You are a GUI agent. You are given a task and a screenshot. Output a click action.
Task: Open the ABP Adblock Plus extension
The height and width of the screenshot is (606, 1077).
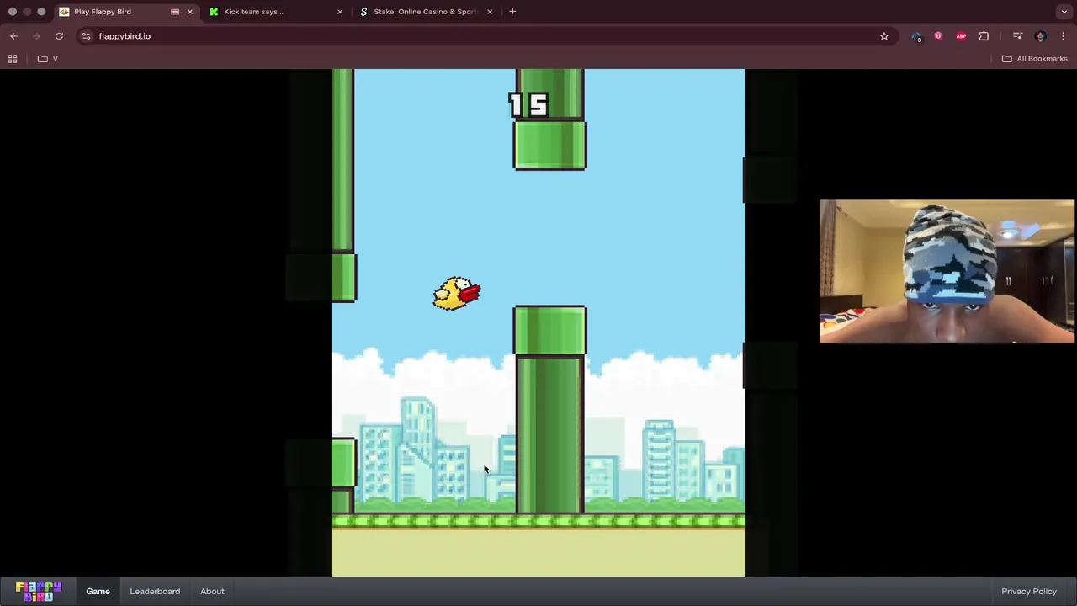click(x=961, y=36)
